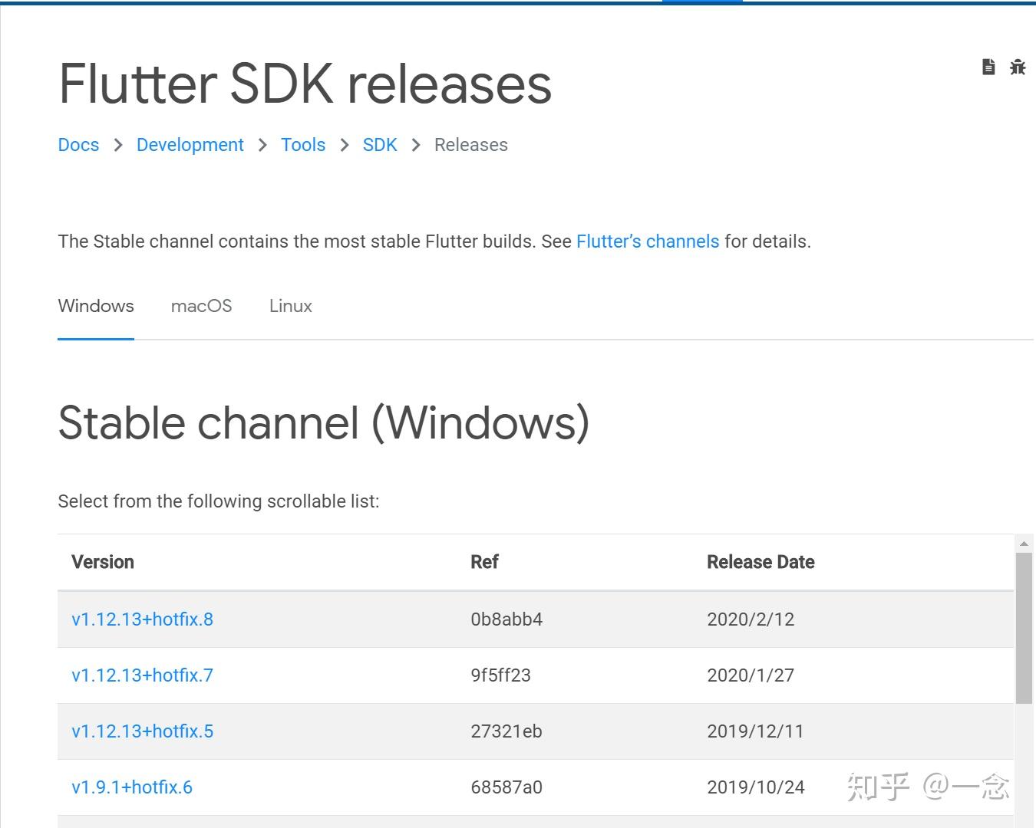Download version v1.12.13+hotfix.5
Image resolution: width=1036 pixels, height=828 pixels.
click(x=142, y=731)
